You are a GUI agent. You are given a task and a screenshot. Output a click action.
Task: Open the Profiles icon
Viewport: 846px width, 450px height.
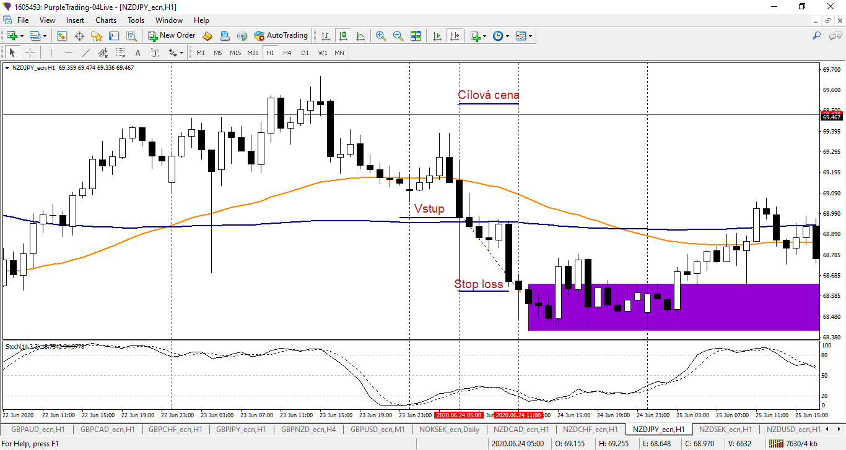(x=35, y=36)
